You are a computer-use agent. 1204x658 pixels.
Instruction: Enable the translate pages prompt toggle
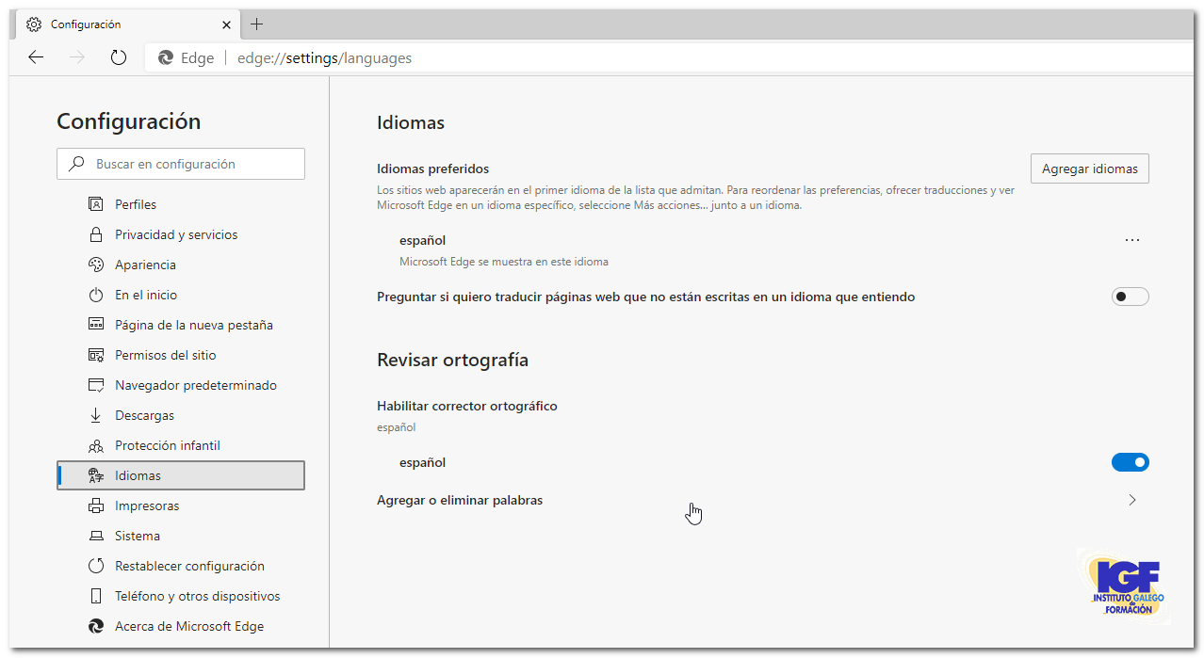click(x=1130, y=296)
